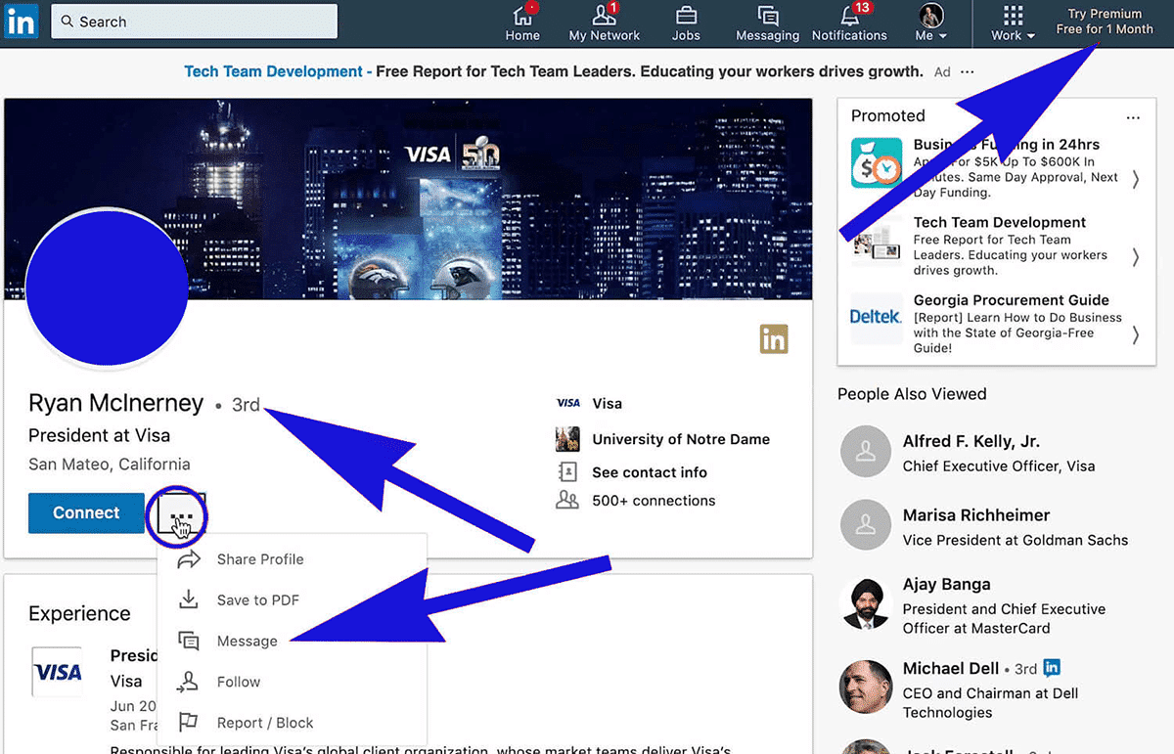Click the gold LinkedIn Premium badge
Image resolution: width=1174 pixels, height=754 pixels.
tap(774, 339)
